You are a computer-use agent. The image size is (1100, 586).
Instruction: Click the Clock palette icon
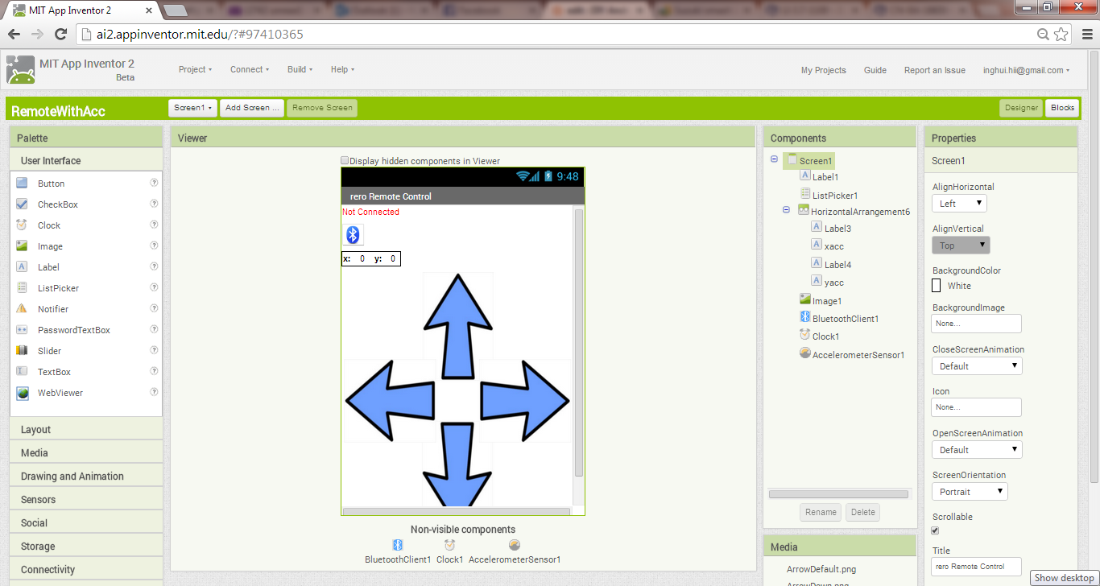pyautogui.click(x=22, y=225)
